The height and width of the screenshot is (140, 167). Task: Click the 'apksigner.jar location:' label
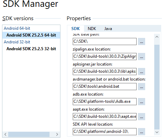[x=93, y=64]
